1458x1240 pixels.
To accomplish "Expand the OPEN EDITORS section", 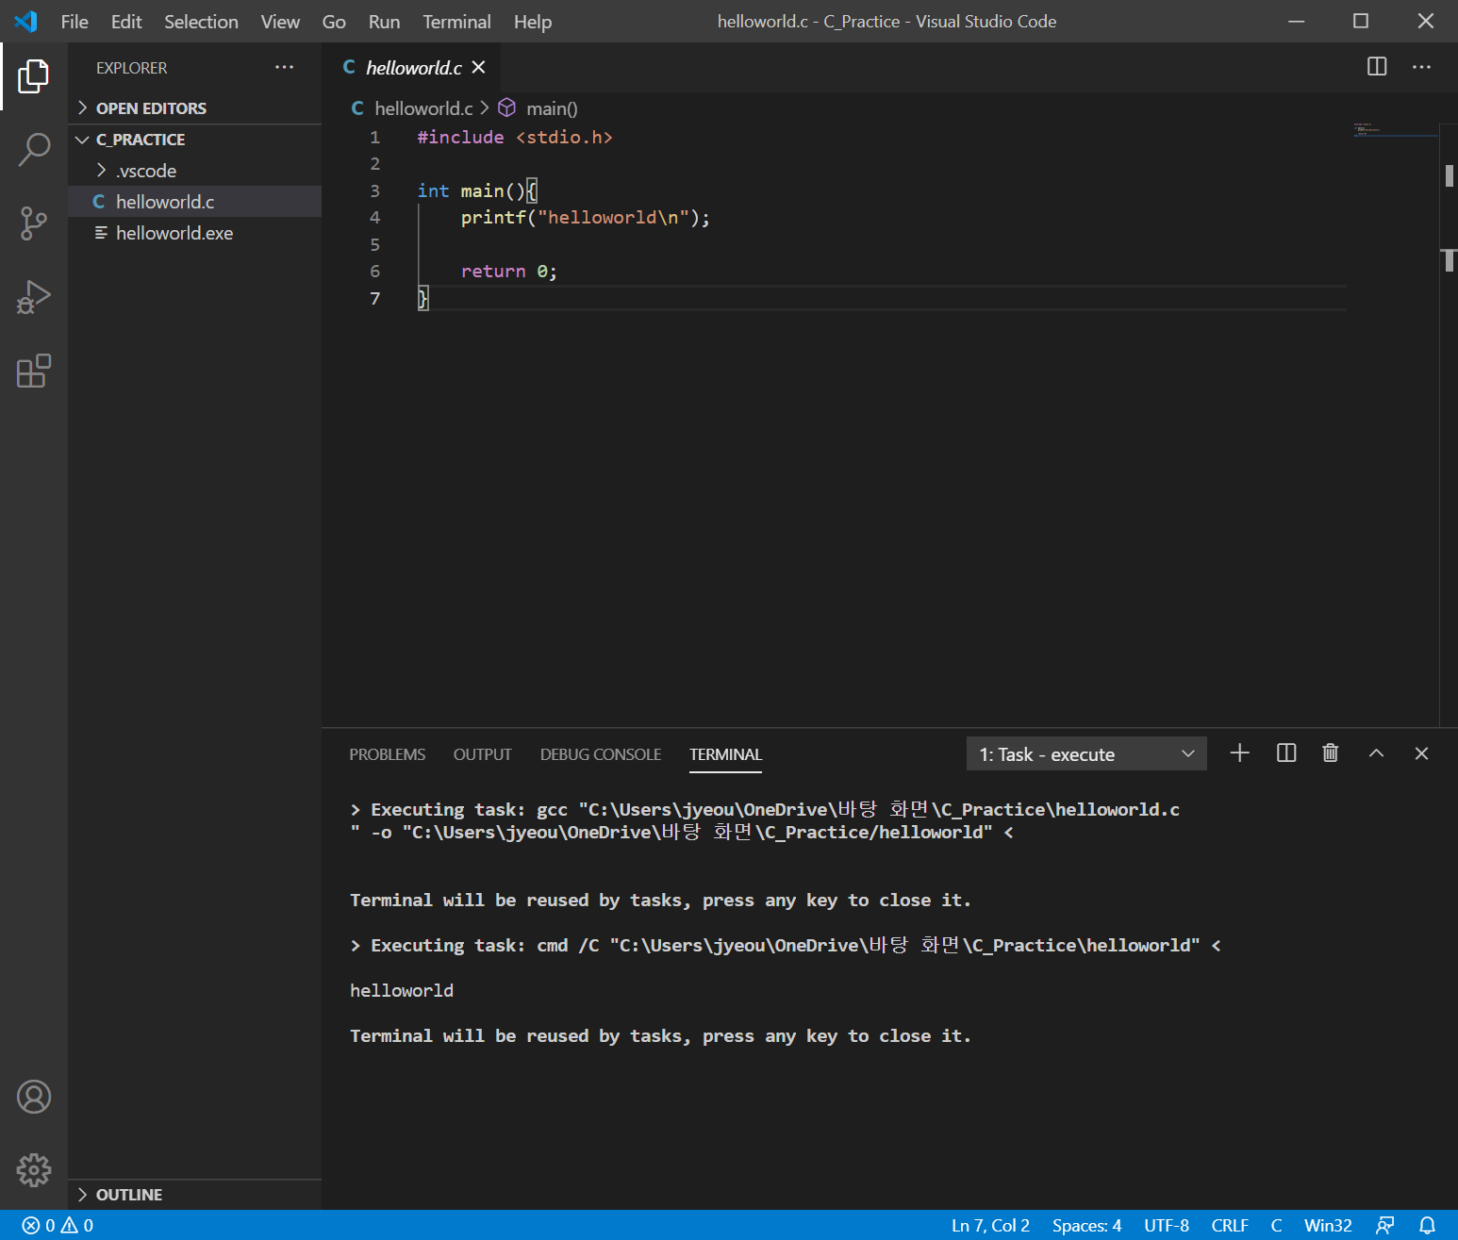I will 195,108.
